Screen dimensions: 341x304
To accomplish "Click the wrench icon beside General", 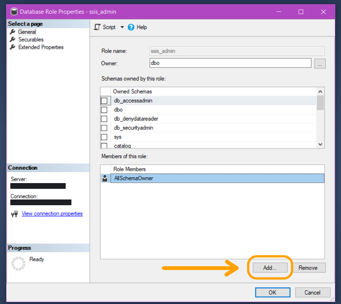I will 13,32.
